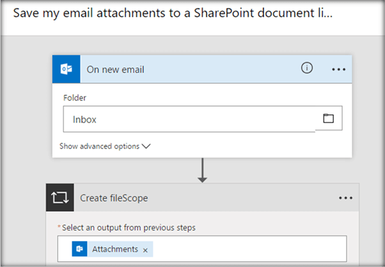This screenshot has width=385, height=267.
Task: Click the Outlook icon on trigger card
Action: (x=66, y=69)
